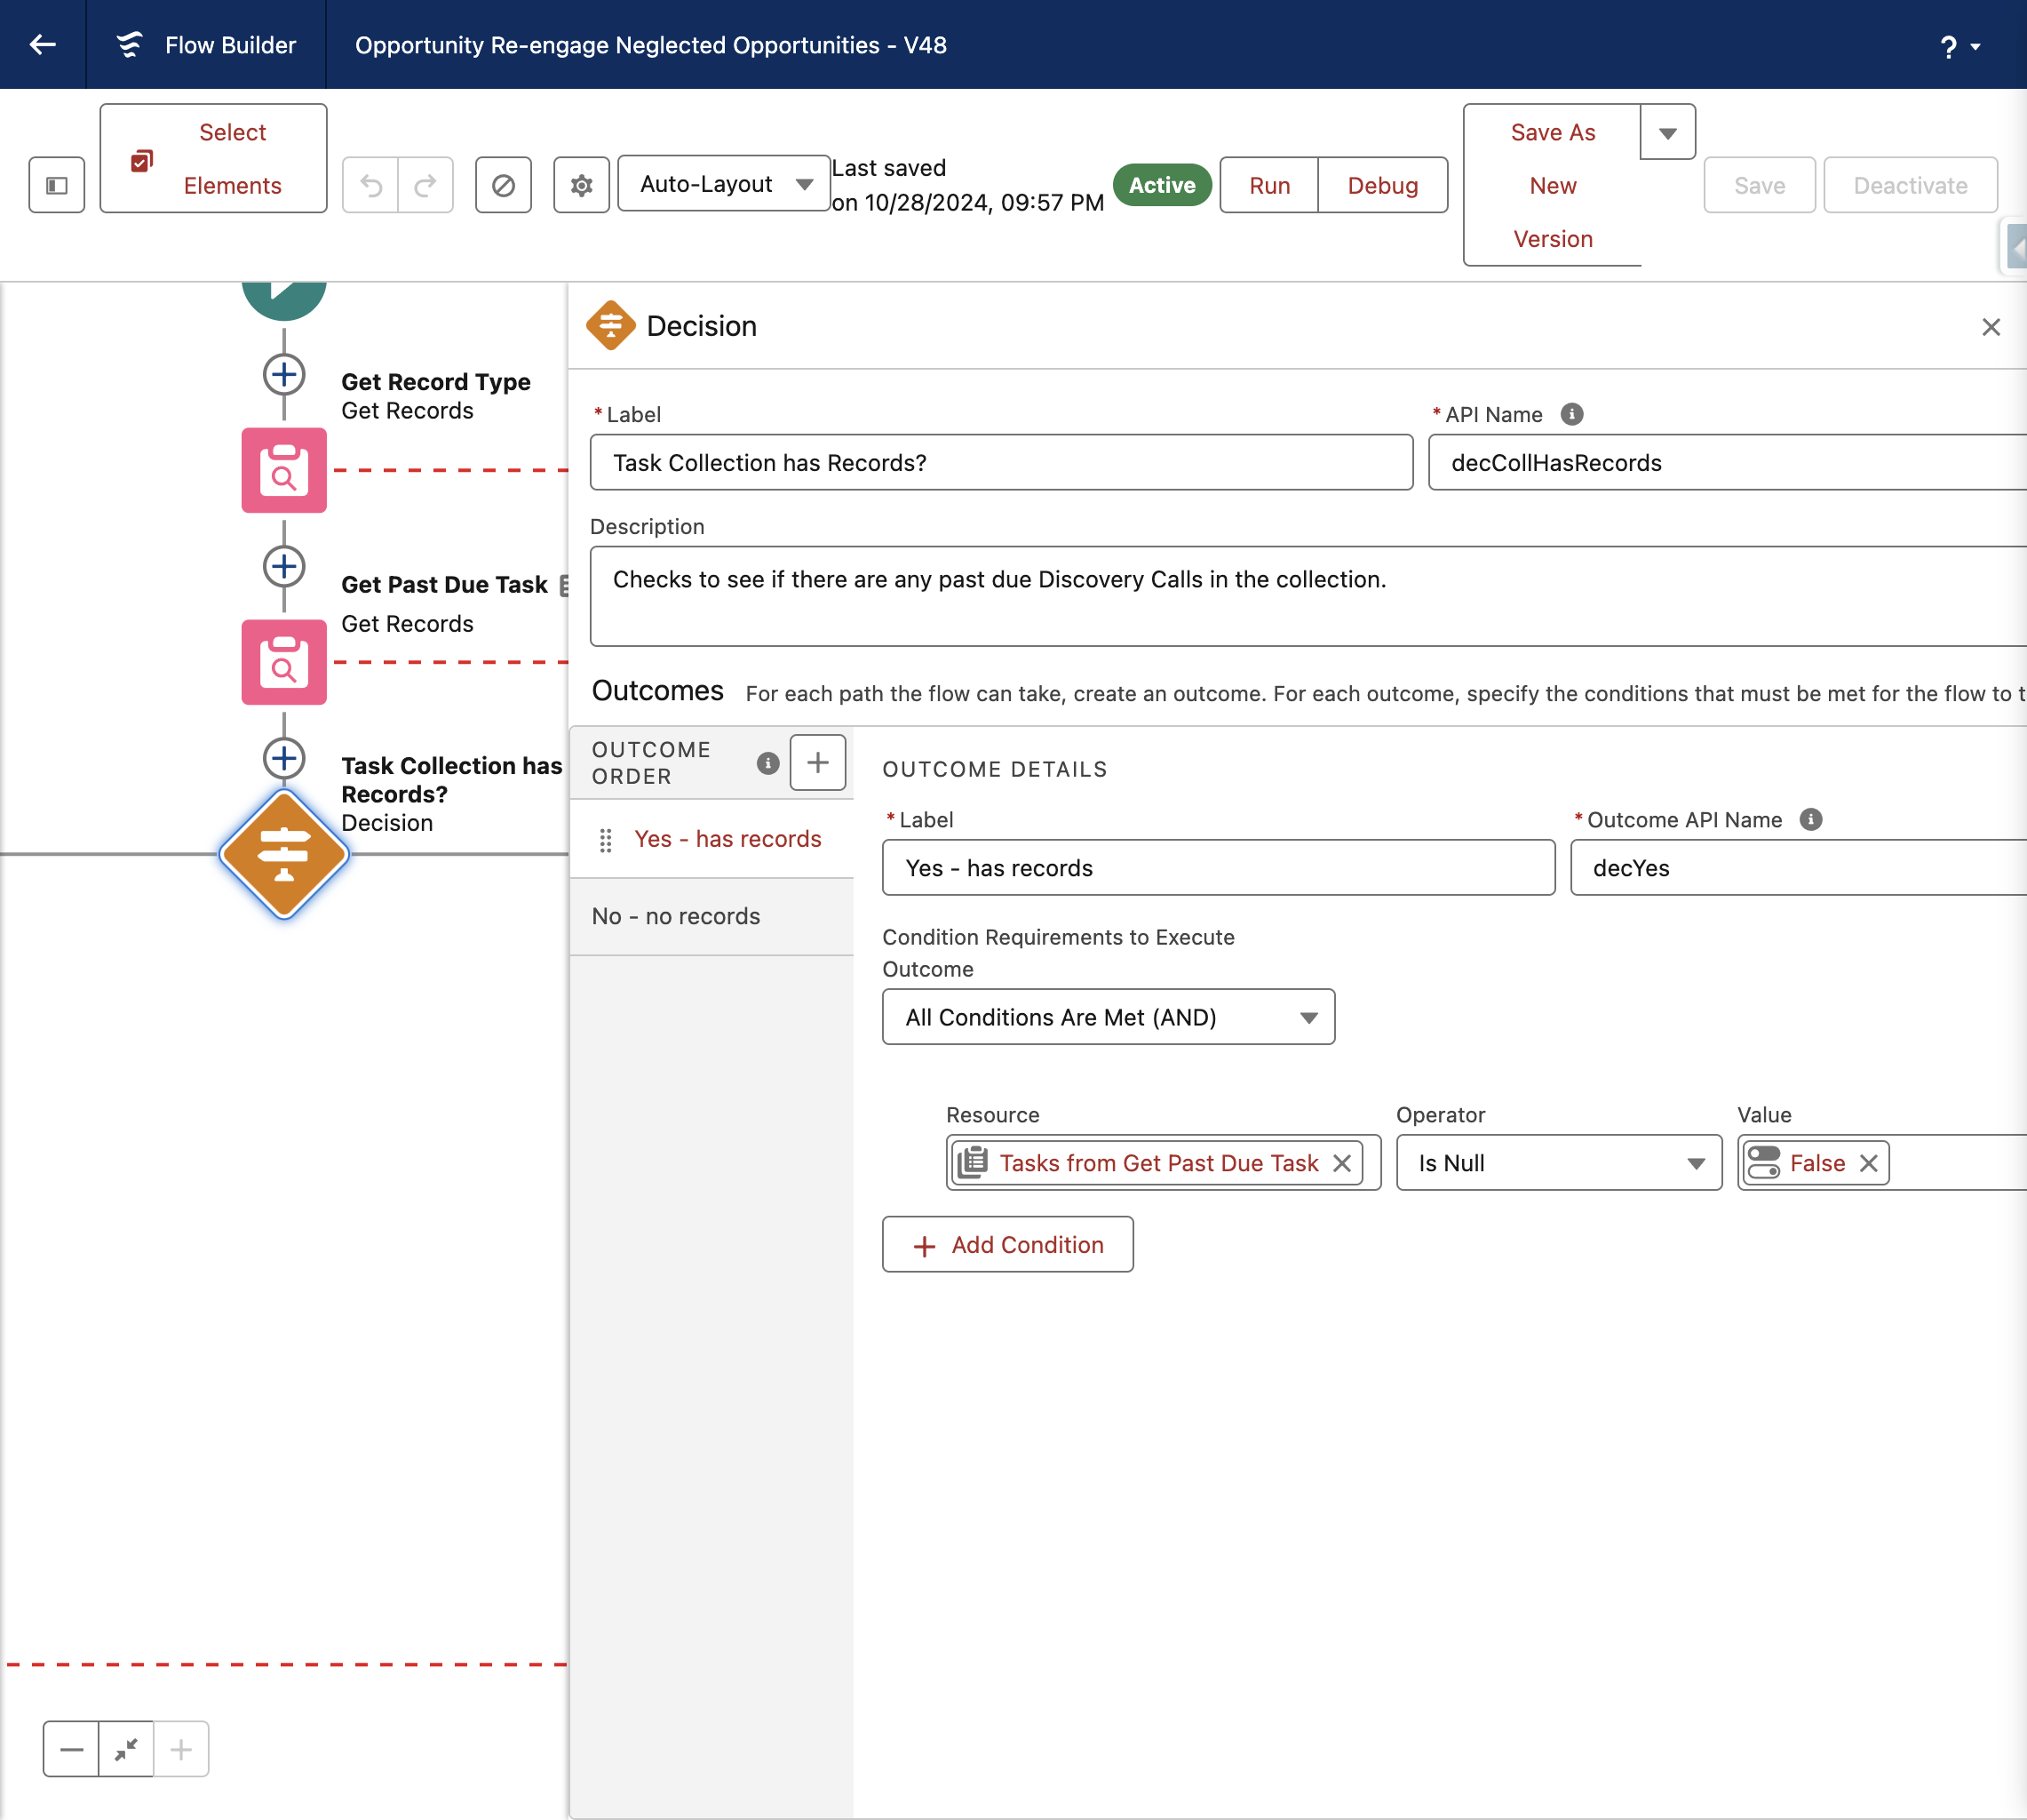2027x1820 pixels.
Task: Click Save As New Version
Action: pos(1553,185)
